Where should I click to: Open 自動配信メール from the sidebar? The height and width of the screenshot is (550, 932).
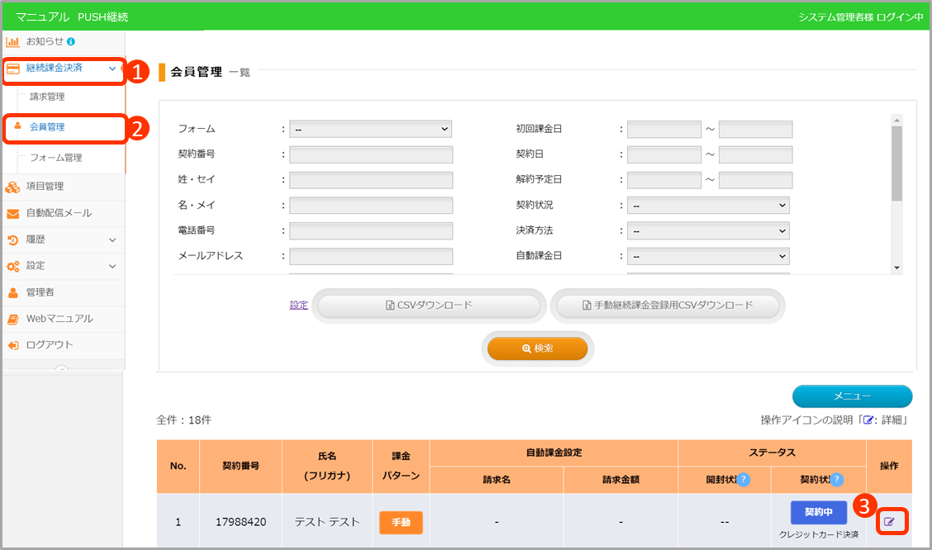[x=58, y=213]
